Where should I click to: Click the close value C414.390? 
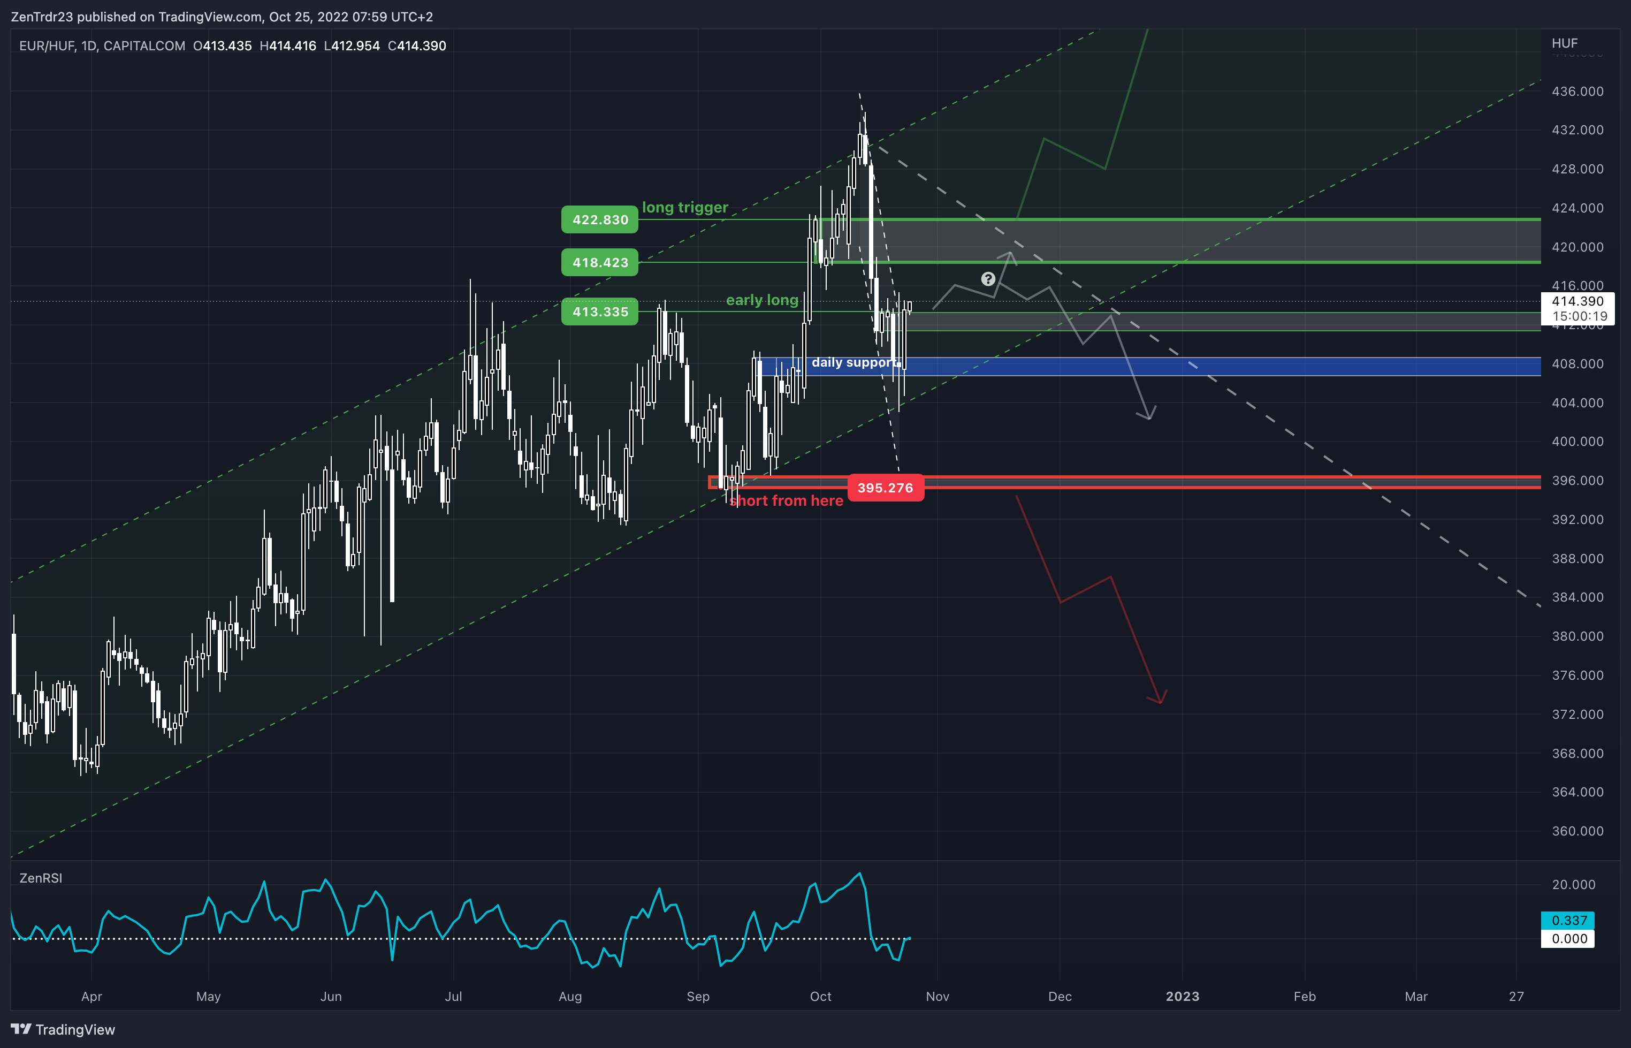click(416, 45)
